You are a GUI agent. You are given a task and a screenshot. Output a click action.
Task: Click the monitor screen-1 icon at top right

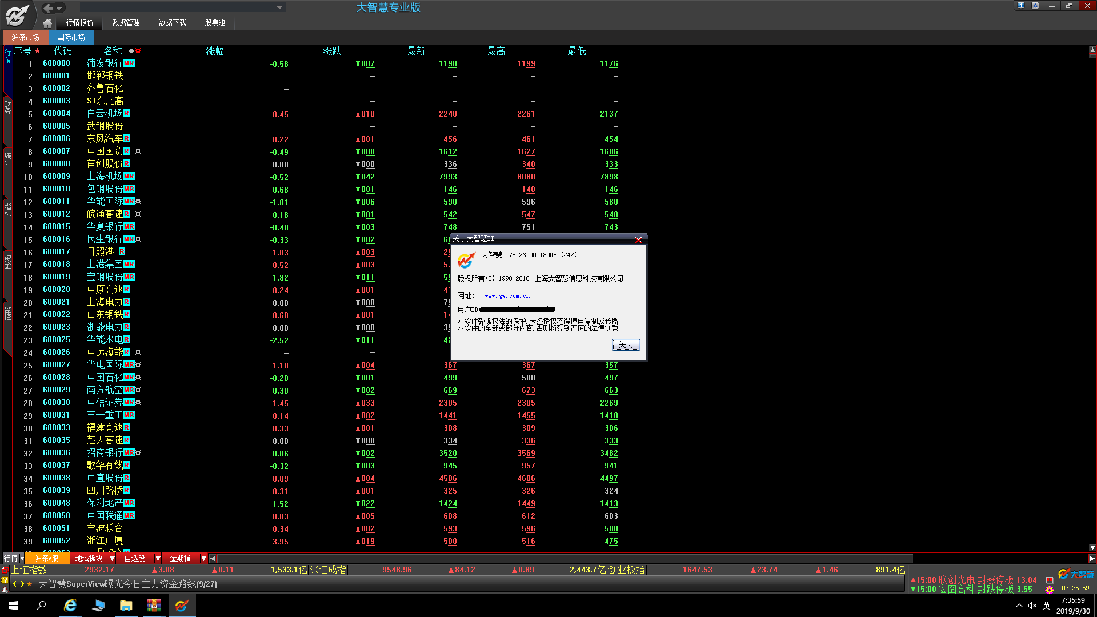click(1020, 6)
